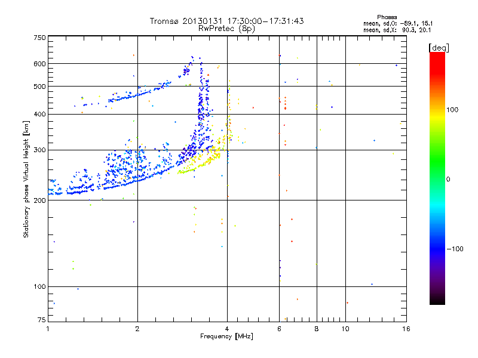This screenshot has width=478, height=358.
Task: Click y-axis tick label '300'
Action: point(39,150)
